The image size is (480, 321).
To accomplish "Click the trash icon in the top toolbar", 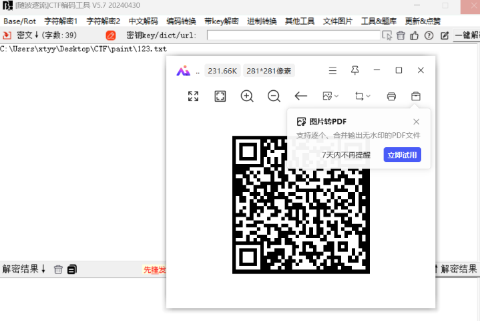I will pyautogui.click(x=401, y=35).
